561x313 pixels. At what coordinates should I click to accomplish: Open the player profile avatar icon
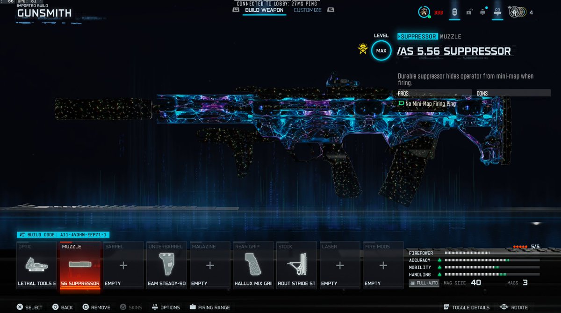tap(424, 12)
